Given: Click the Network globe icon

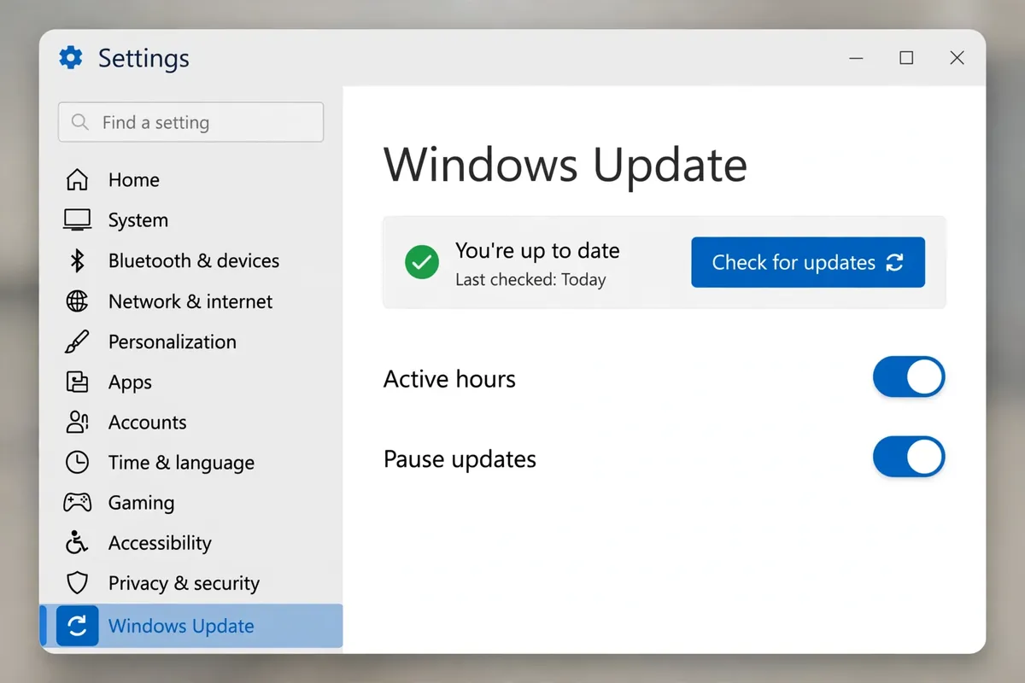Looking at the screenshot, I should click(x=77, y=301).
